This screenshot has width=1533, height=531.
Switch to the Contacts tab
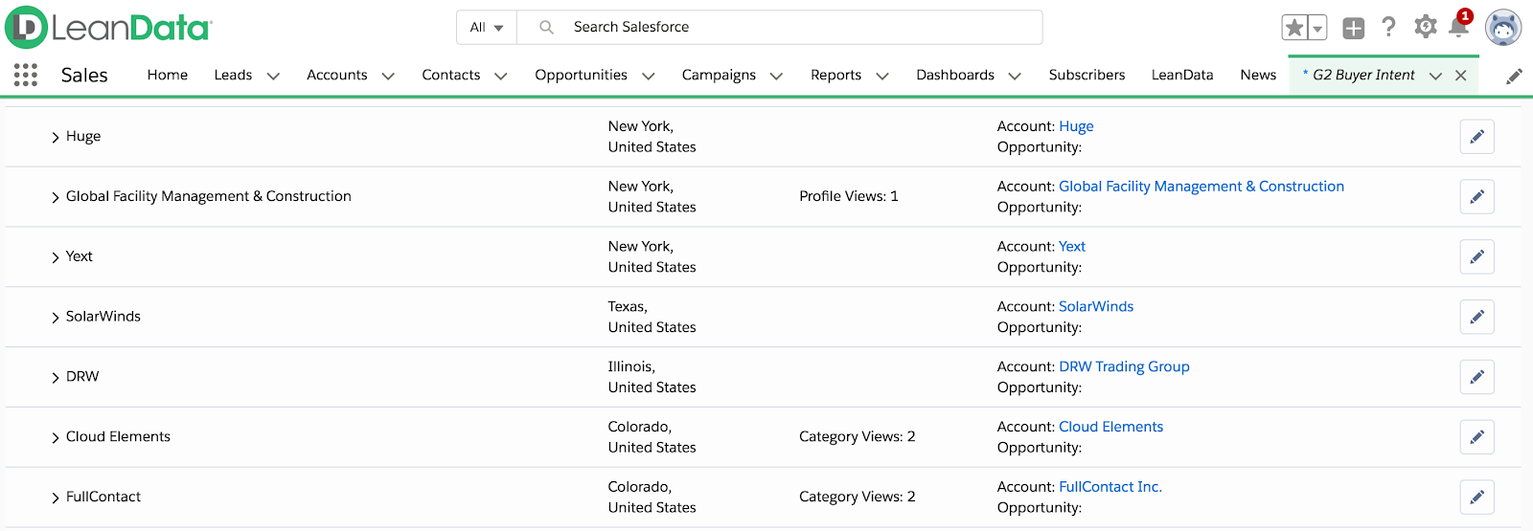click(x=451, y=75)
